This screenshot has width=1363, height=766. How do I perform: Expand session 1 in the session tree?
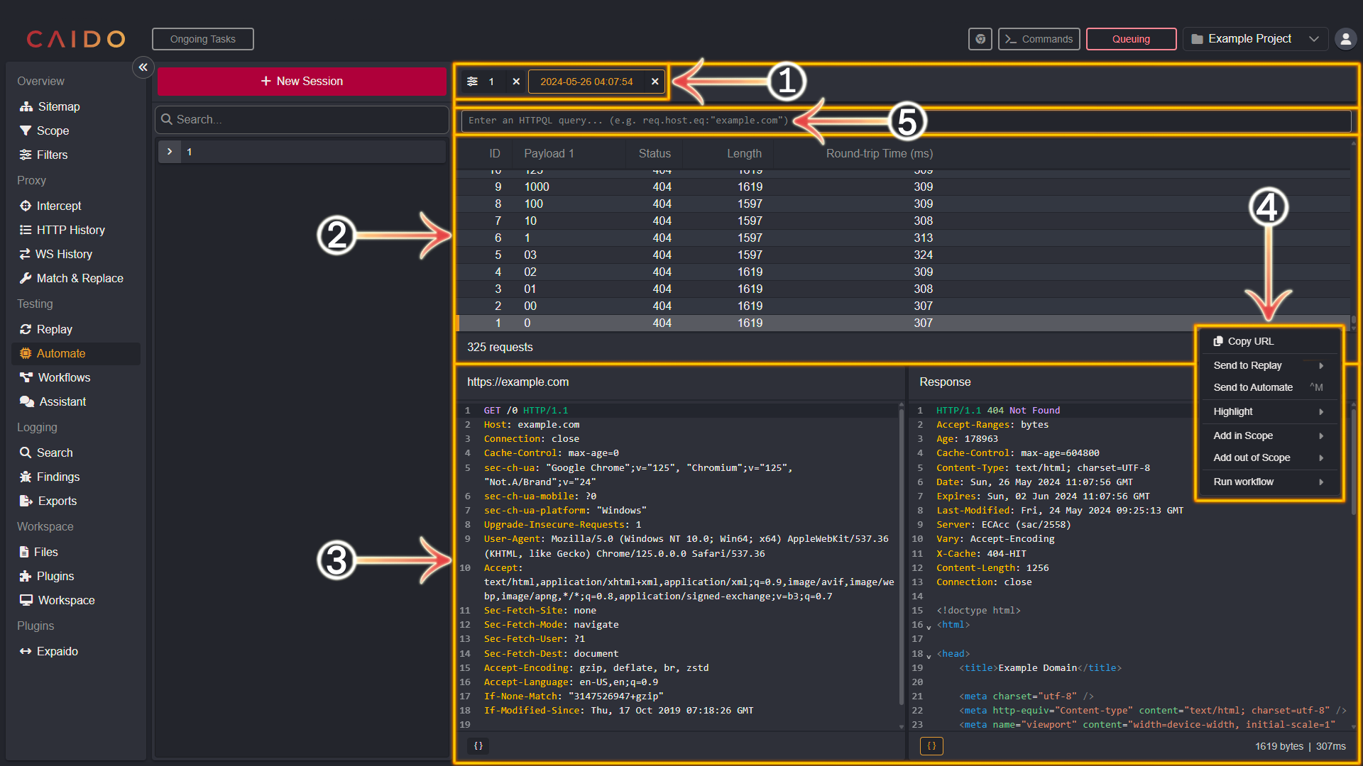coord(170,152)
